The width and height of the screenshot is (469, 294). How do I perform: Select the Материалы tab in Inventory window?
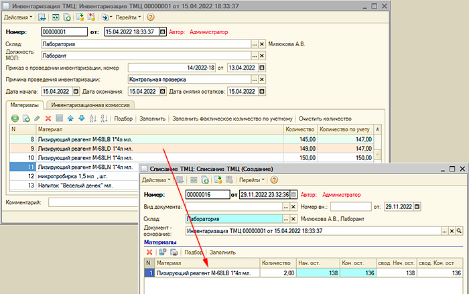[25, 104]
